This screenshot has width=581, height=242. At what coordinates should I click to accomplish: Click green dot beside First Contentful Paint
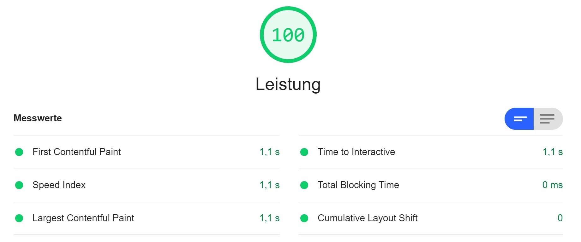(x=19, y=152)
